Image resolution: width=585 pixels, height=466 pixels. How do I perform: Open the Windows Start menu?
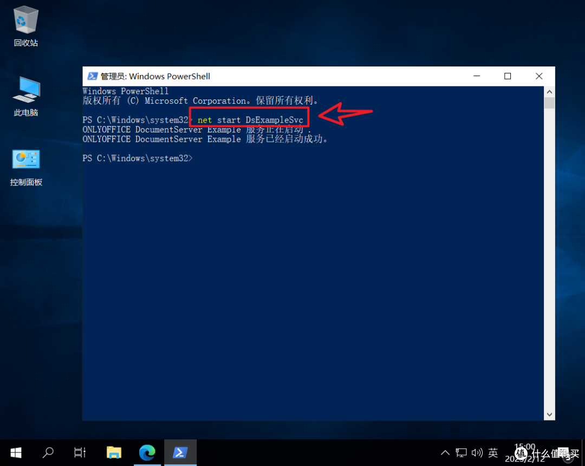tap(16, 452)
